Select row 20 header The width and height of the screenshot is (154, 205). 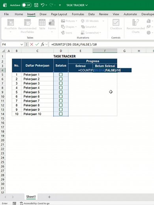(x=3, y=140)
